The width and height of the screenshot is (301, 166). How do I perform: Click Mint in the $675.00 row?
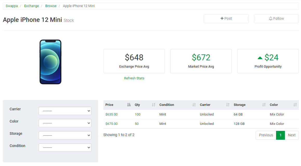(163, 124)
